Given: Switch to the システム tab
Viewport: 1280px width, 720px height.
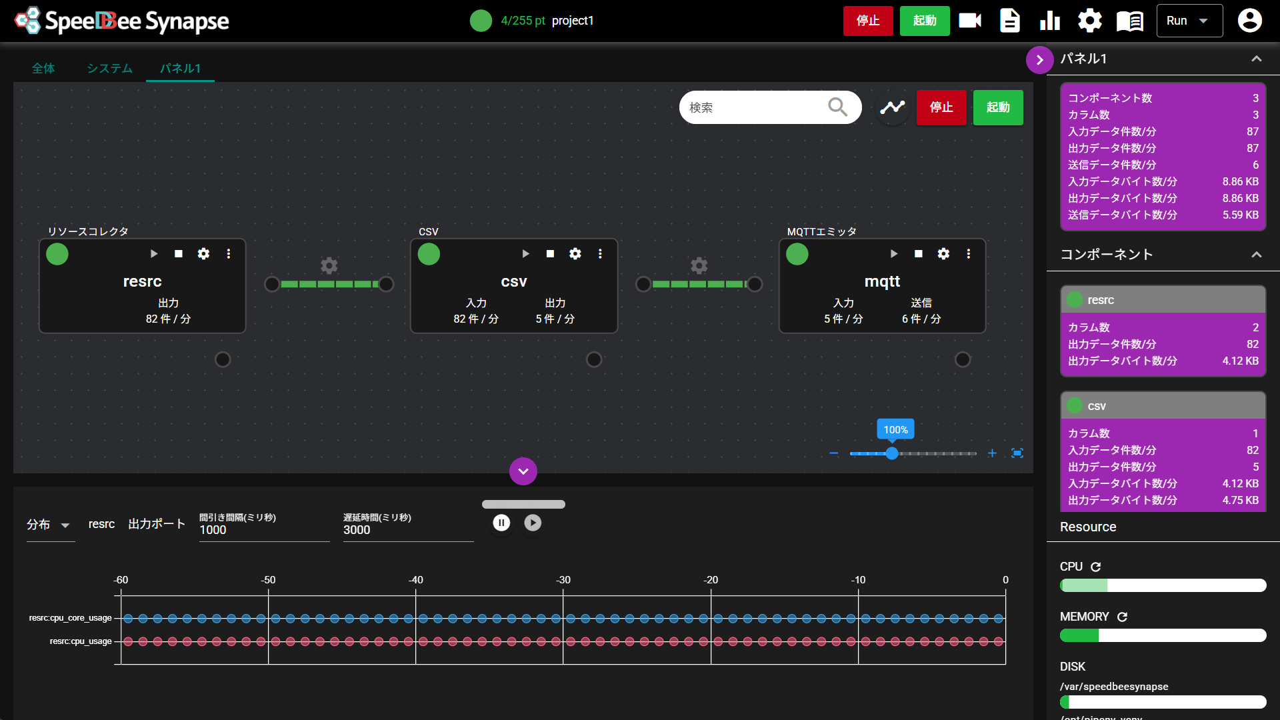Looking at the screenshot, I should tap(109, 68).
